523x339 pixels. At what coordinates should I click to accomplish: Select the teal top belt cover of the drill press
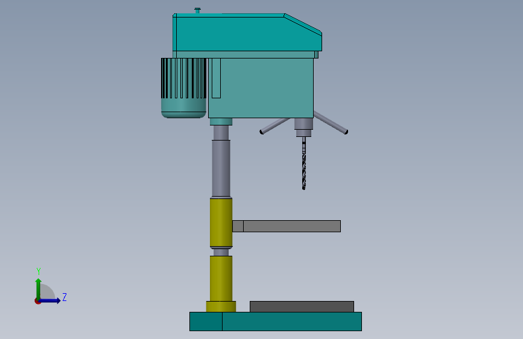coord(247,33)
